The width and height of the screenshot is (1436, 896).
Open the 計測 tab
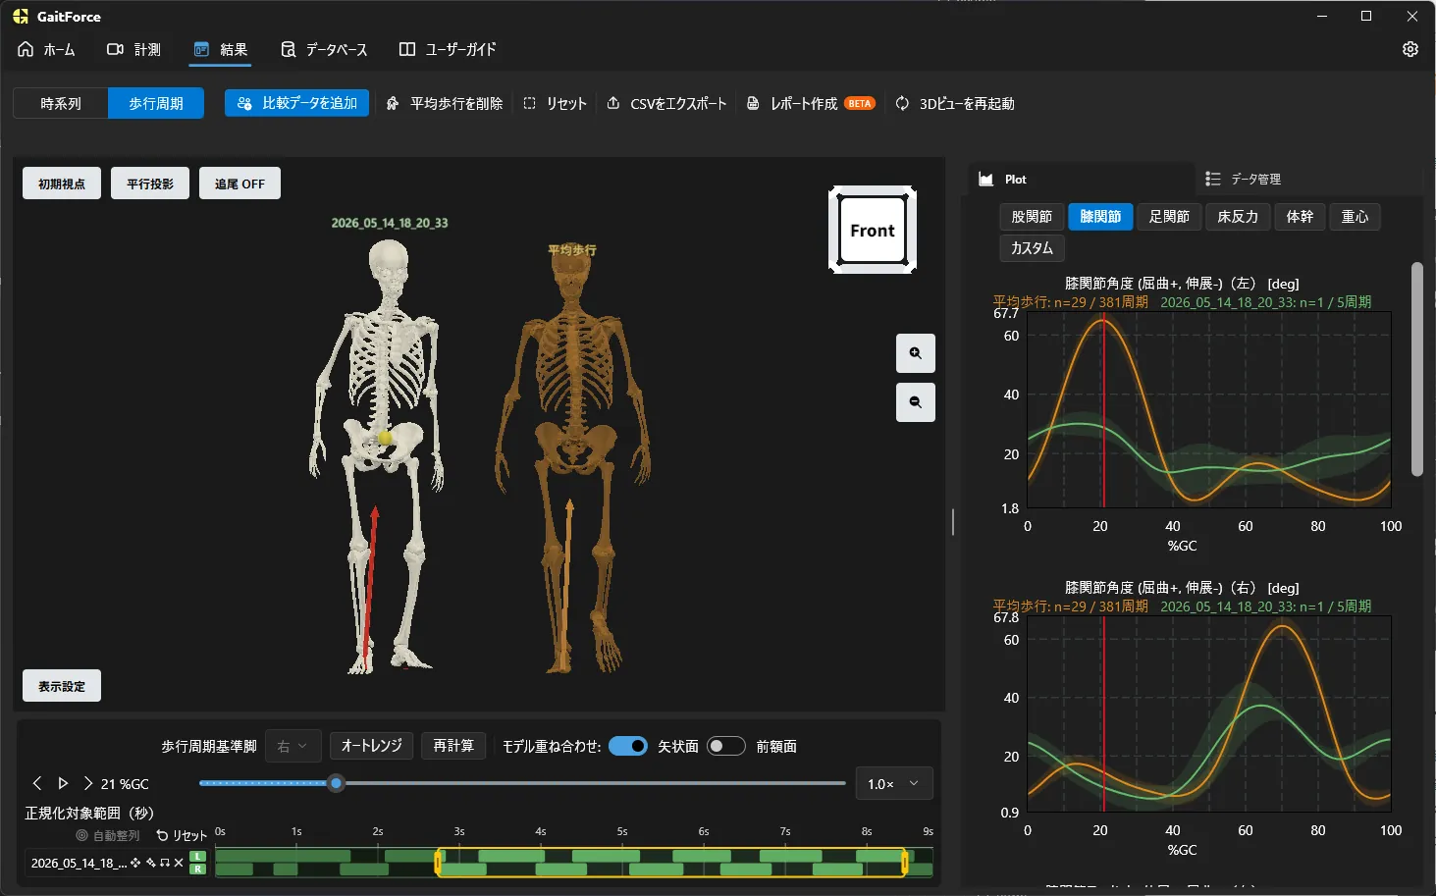point(133,49)
